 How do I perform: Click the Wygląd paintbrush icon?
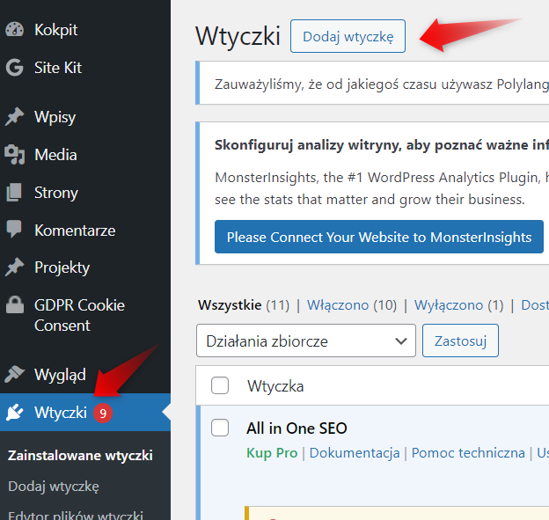(x=14, y=374)
